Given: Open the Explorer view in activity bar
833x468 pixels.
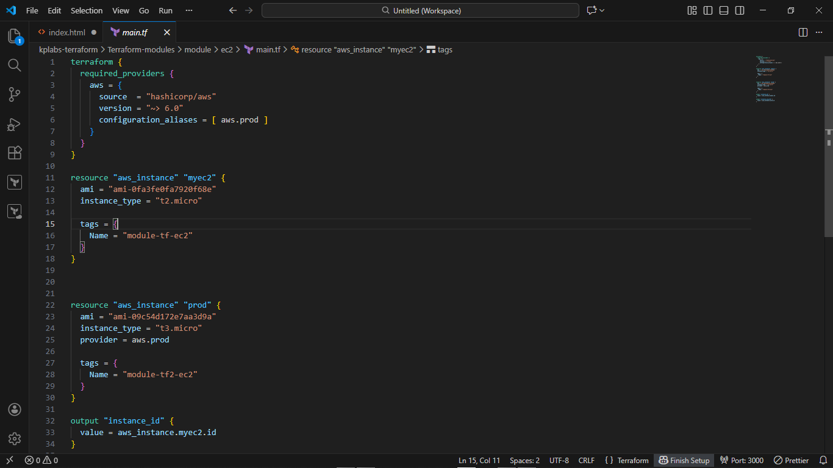Looking at the screenshot, I should point(15,37).
